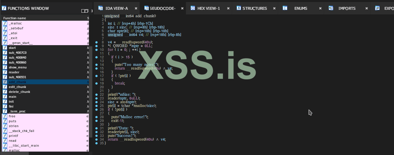394x155 pixels.
Task: Toggle breakpoint dot on line 25
Action: 97,106
